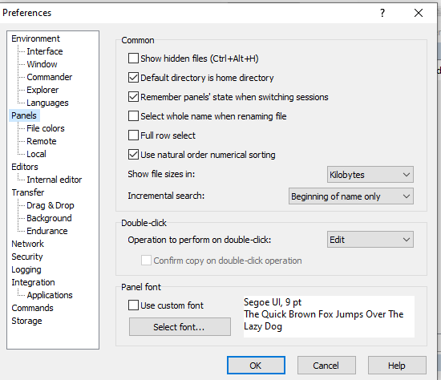Enable Show hidden files checkbox
The image size is (441, 380).
(x=133, y=59)
